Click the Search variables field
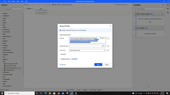Image resolution: width=170 pixels, height=95 pixels. 149,9
